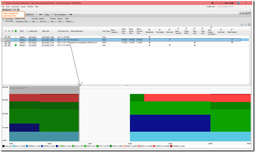Click magnifier icon on Plant trip SL row
The height and width of the screenshot is (152, 255).
5,40
